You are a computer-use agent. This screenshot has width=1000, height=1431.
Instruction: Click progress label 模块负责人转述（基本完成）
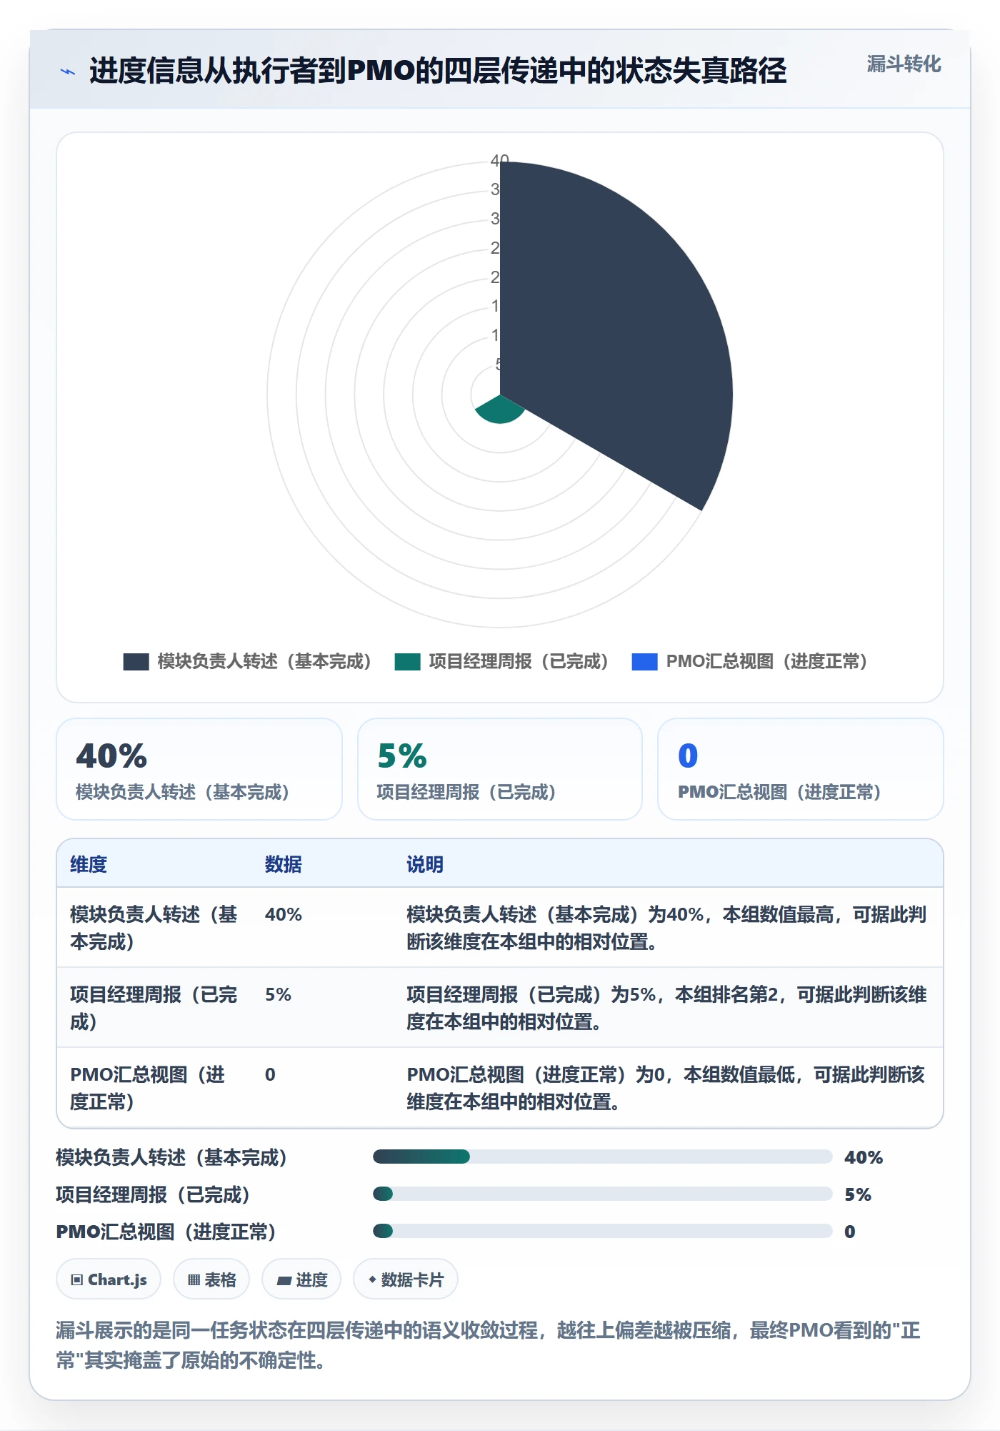coord(171,1157)
